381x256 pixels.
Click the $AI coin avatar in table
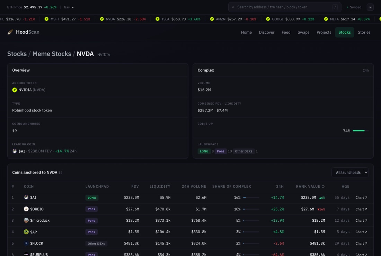[x=26, y=197]
